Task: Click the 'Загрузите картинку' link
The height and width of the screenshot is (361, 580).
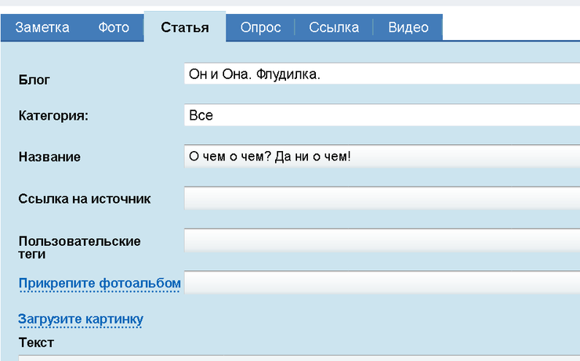Action: [81, 319]
